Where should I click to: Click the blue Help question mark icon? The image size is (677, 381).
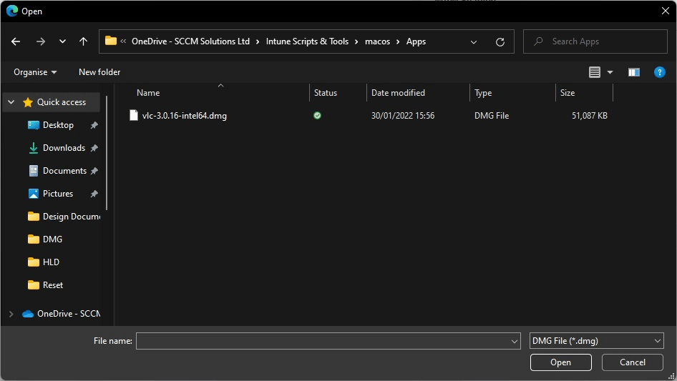point(660,72)
